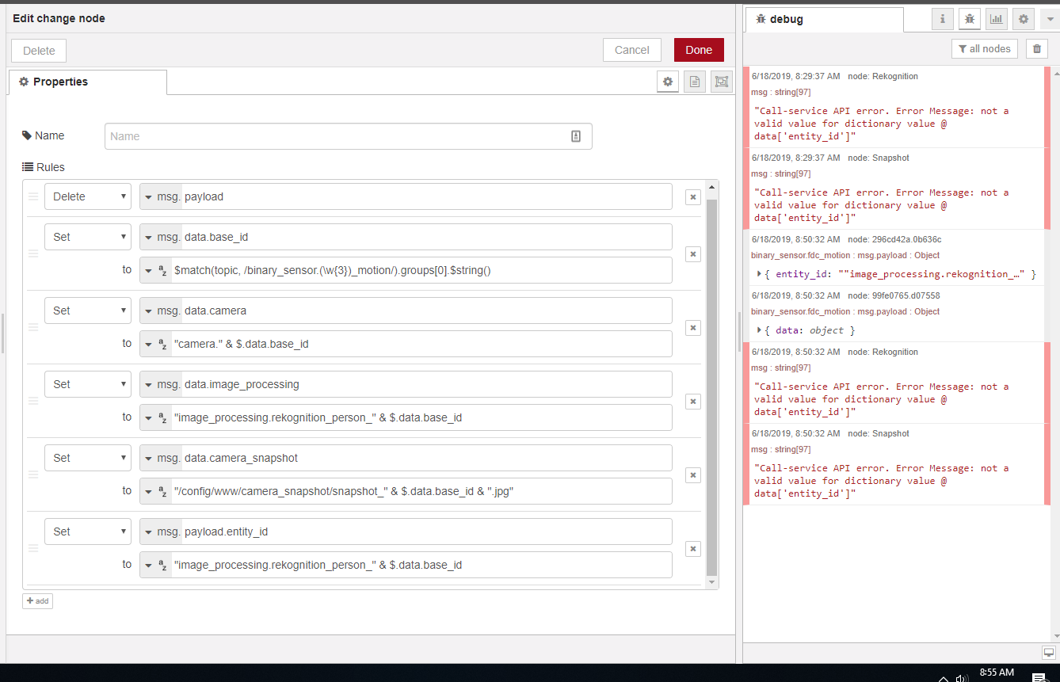
Task: Click the drag handle of the data.image_processing rule
Action: (33, 401)
